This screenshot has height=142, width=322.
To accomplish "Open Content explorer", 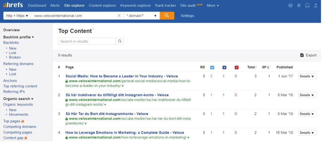I will (x=102, y=5).
